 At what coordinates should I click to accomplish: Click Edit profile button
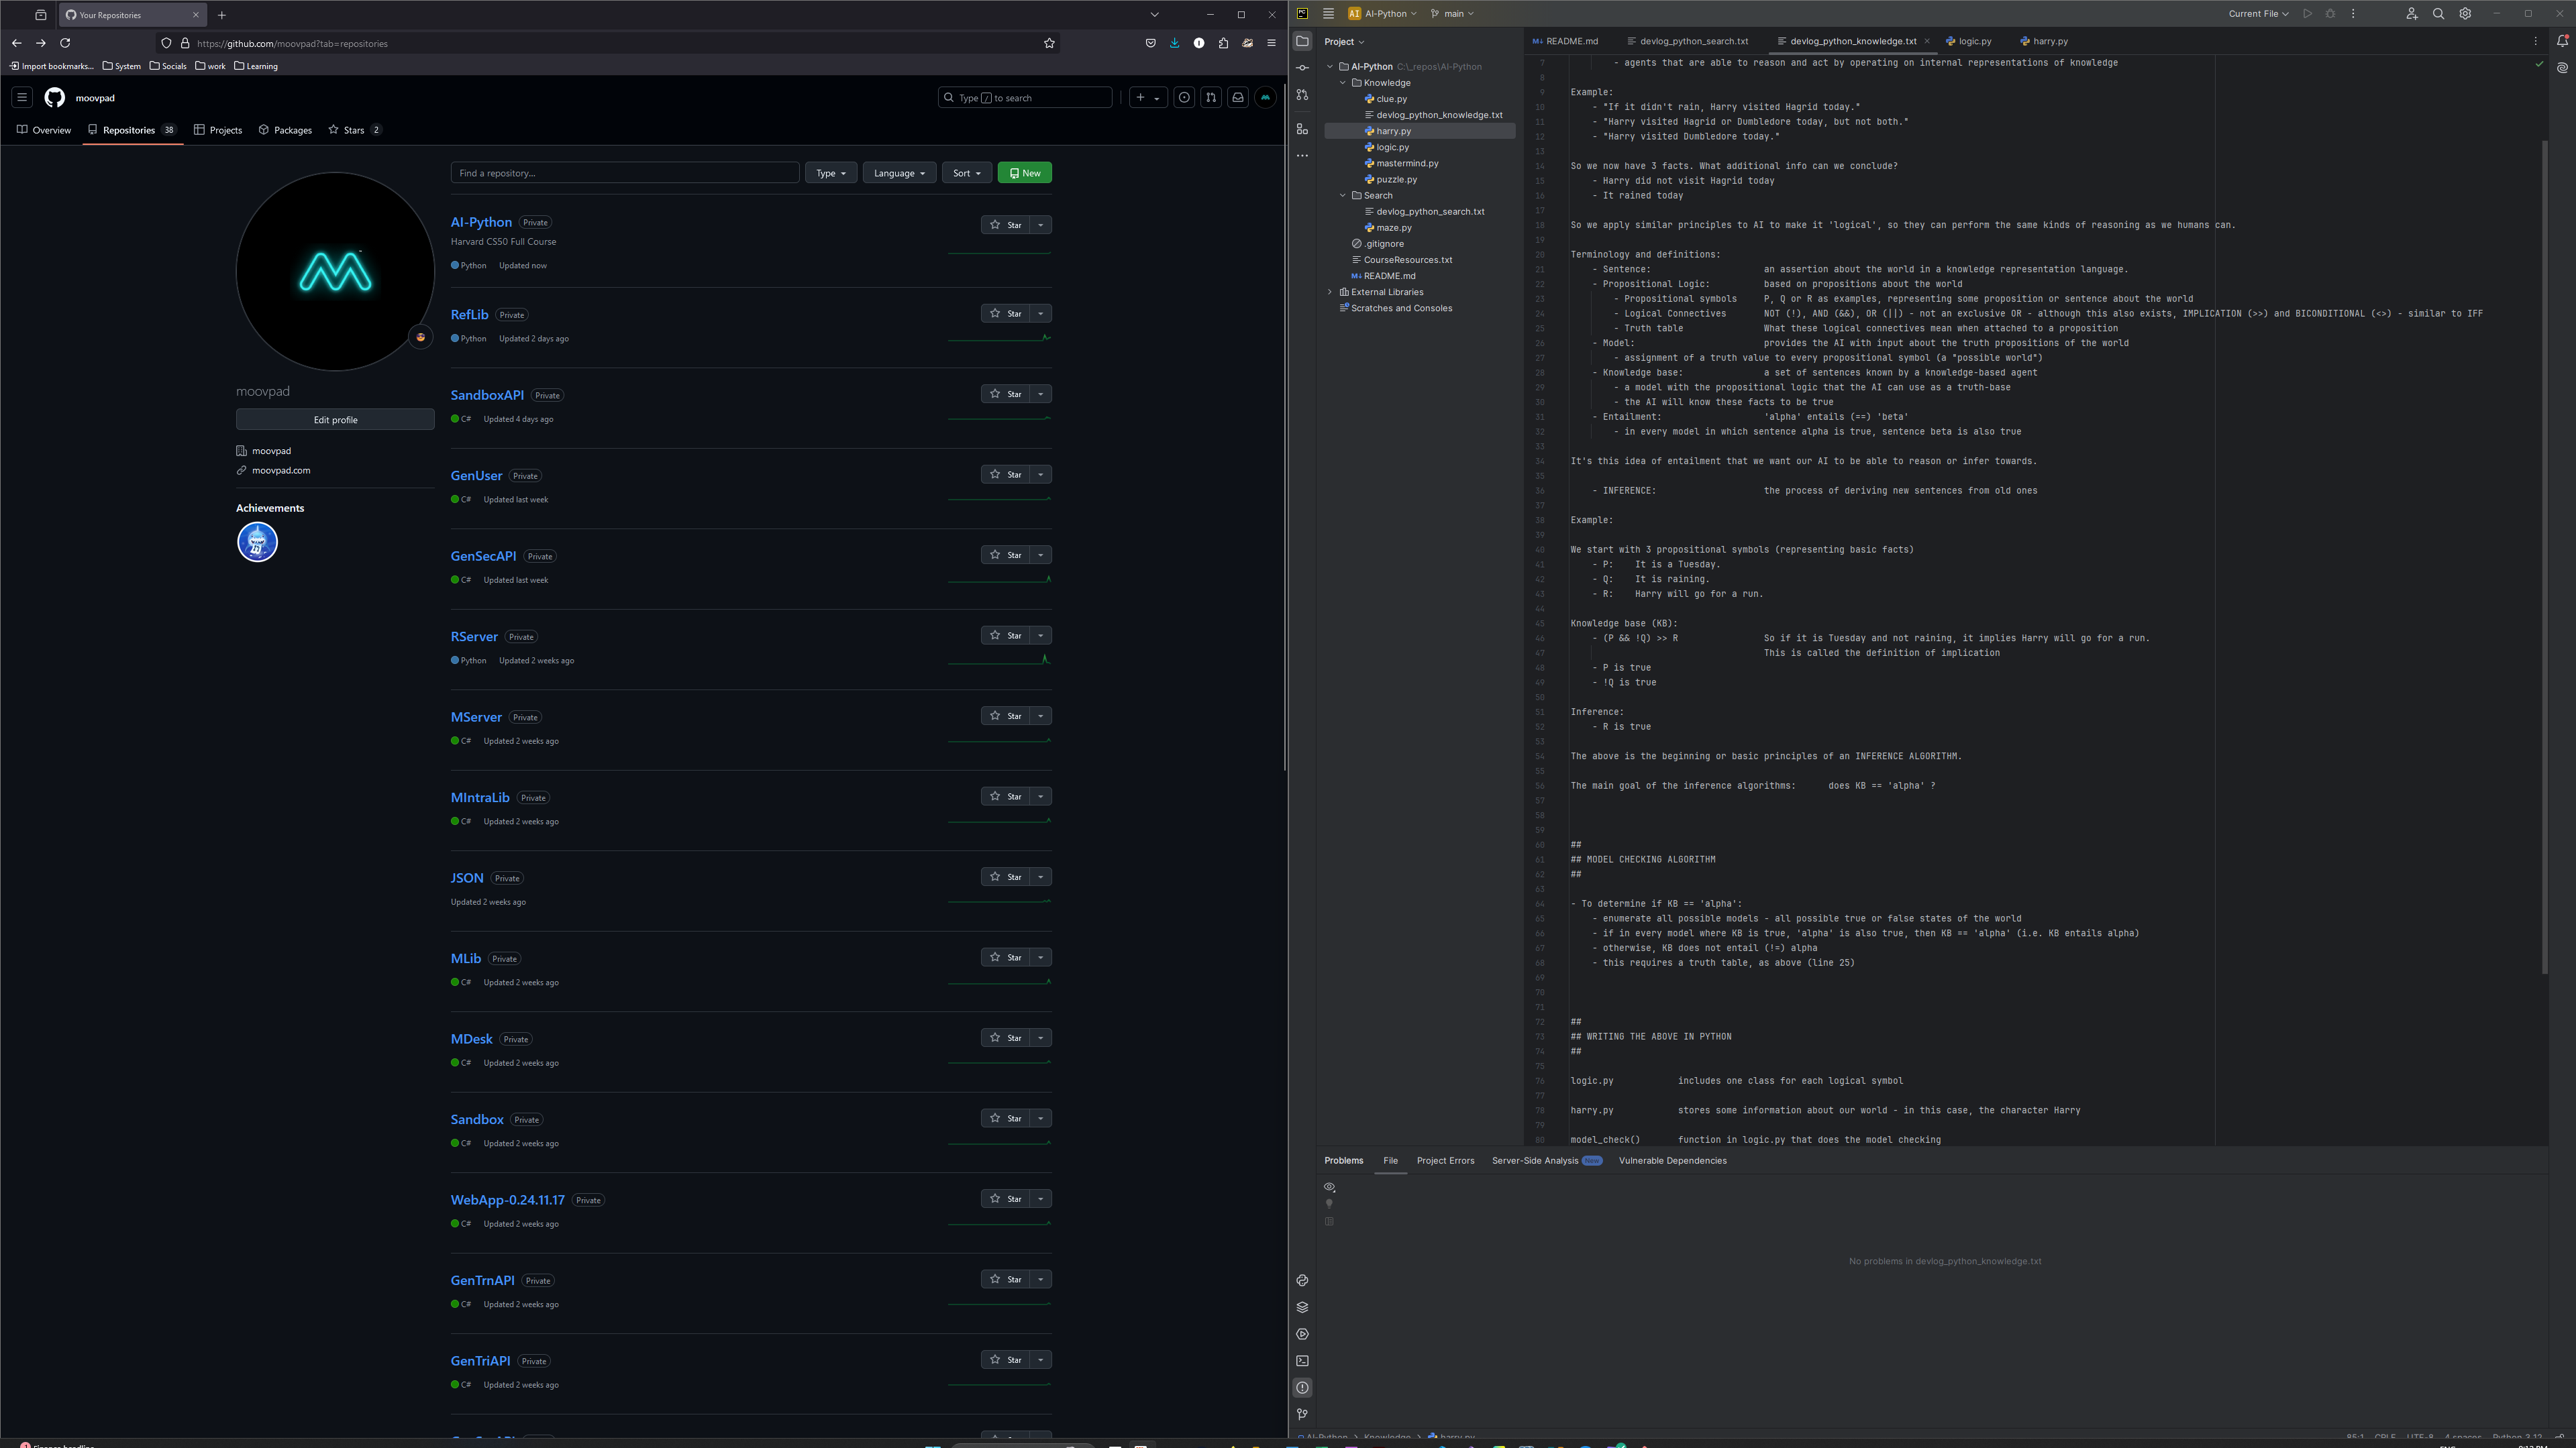pos(335,420)
